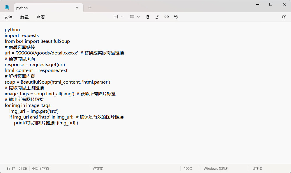Click the text 'XXXXXX/goods/detail/xxxxx'
The width and height of the screenshot is (291, 173).
coord(47,53)
